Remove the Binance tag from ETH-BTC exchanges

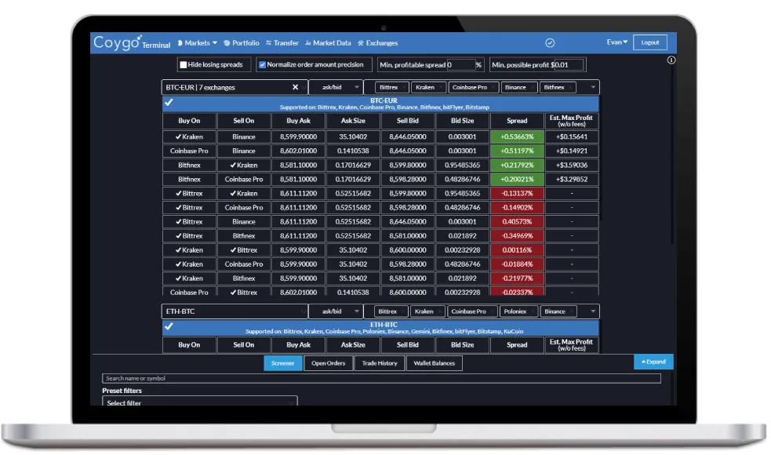pyautogui.click(x=571, y=312)
